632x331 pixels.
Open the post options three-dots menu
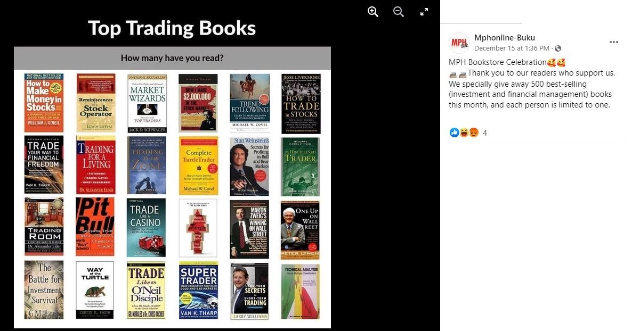(613, 42)
